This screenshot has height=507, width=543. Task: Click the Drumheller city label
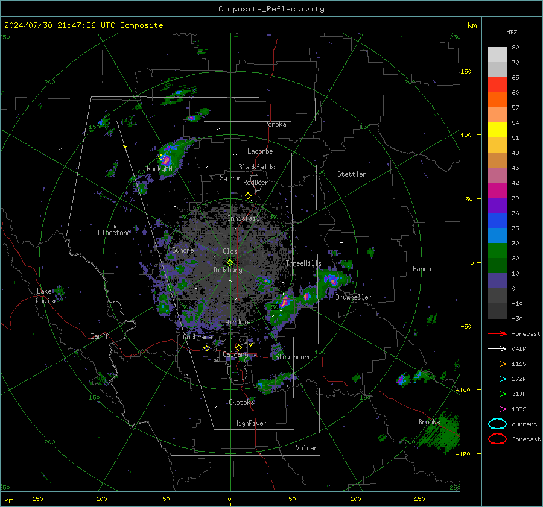tap(354, 297)
